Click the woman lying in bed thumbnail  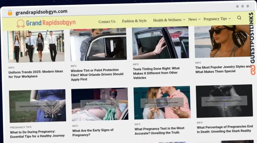[100, 104]
